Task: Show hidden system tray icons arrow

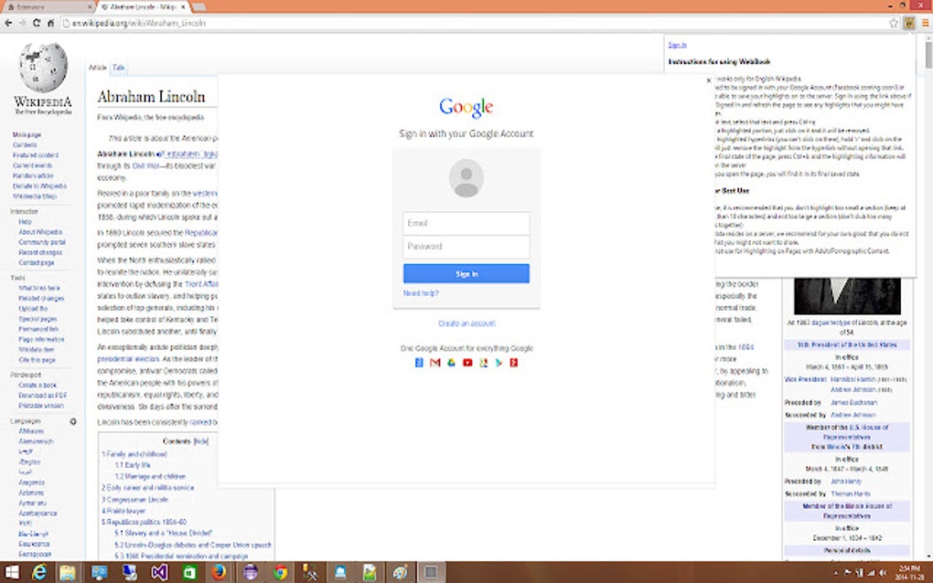Action: pyautogui.click(x=836, y=573)
